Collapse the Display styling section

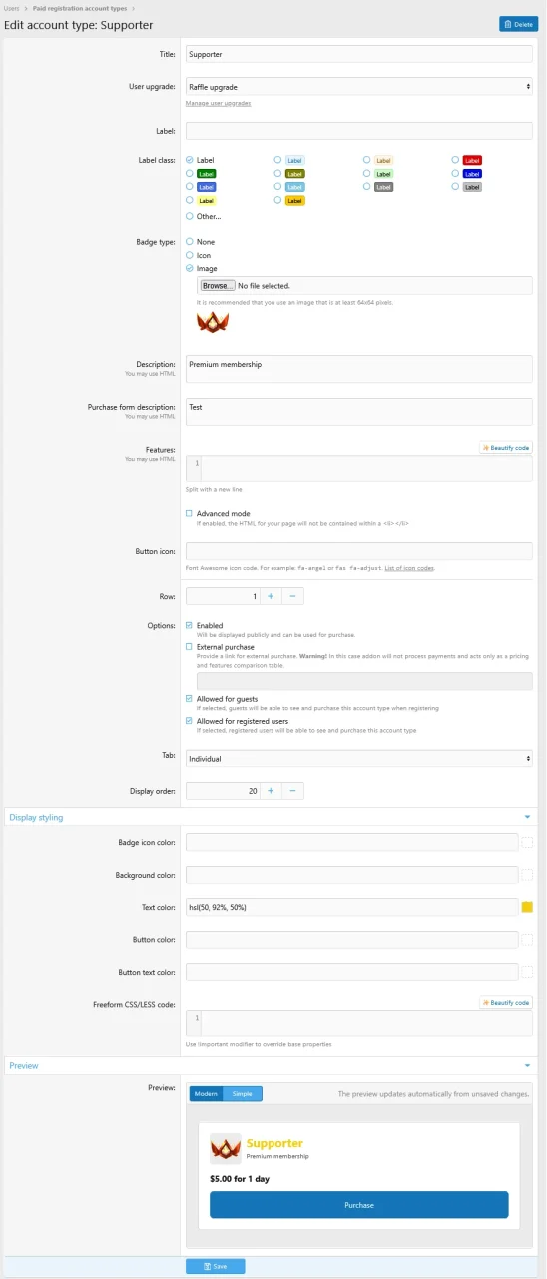pyautogui.click(x=272, y=817)
